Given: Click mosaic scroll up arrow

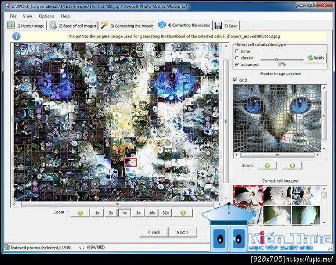Looking at the screenshot, I should pos(226,46).
